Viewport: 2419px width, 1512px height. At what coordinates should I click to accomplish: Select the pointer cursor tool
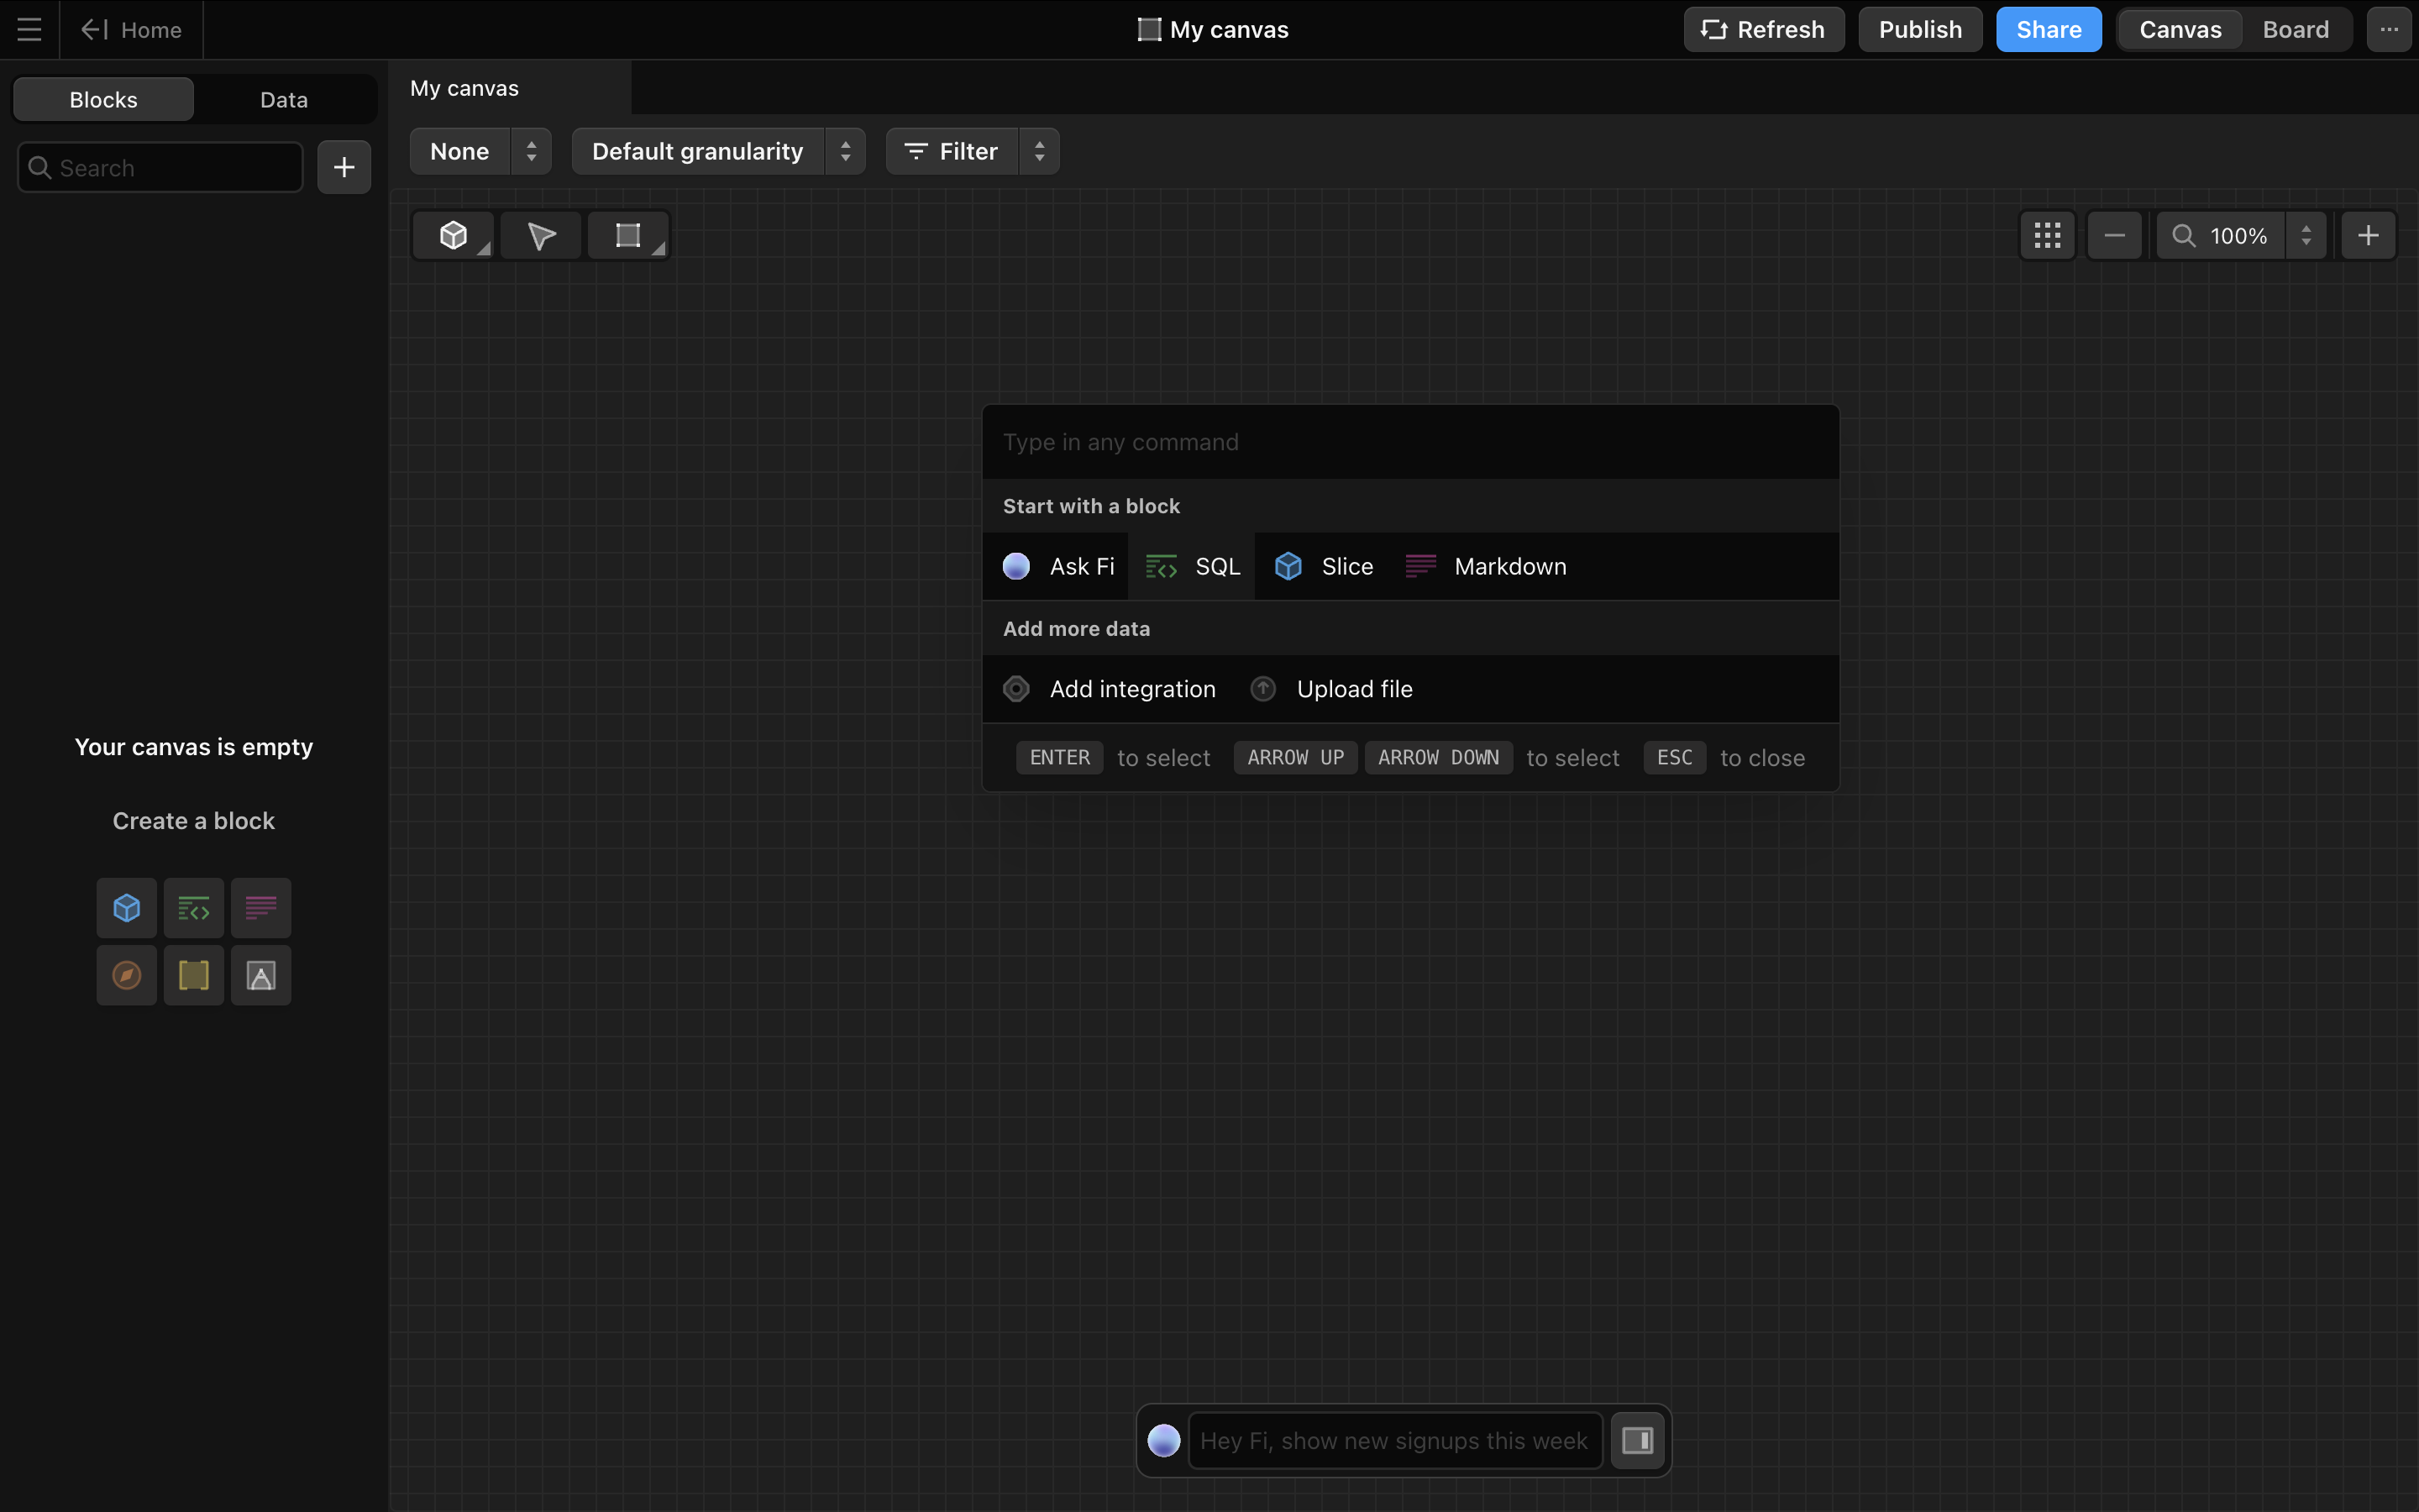(541, 236)
